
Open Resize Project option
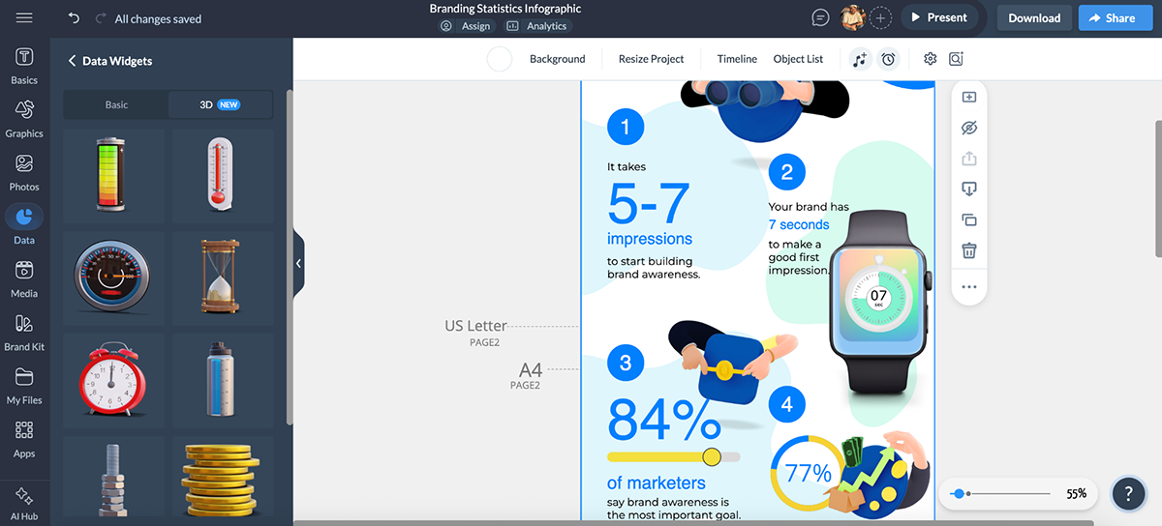point(651,59)
